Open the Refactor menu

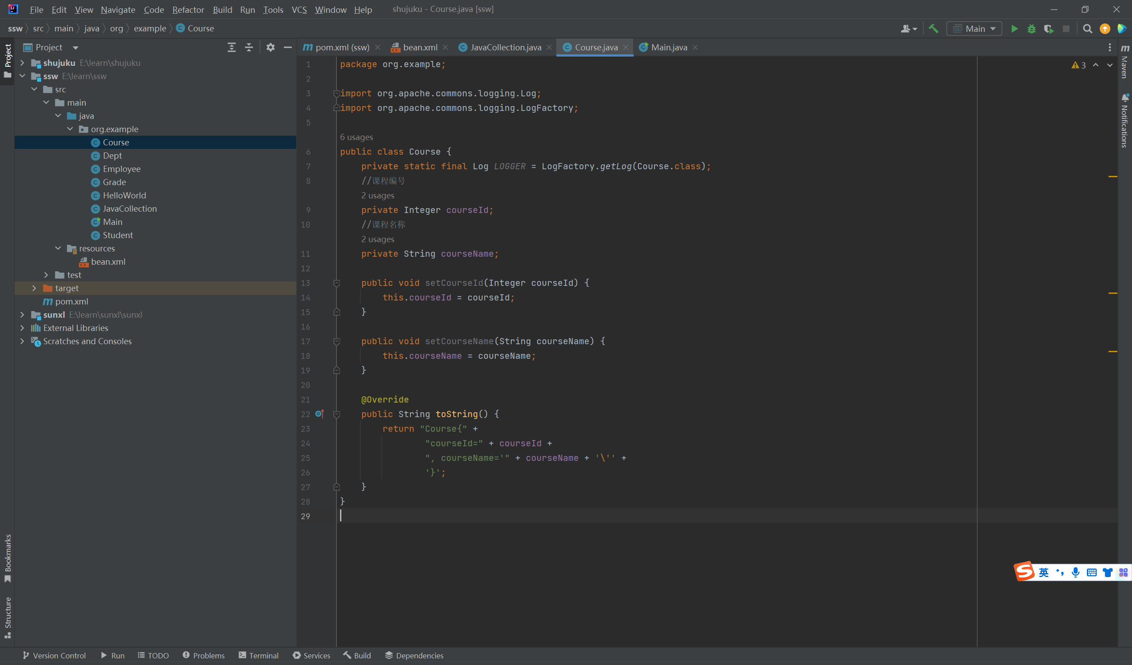(188, 9)
